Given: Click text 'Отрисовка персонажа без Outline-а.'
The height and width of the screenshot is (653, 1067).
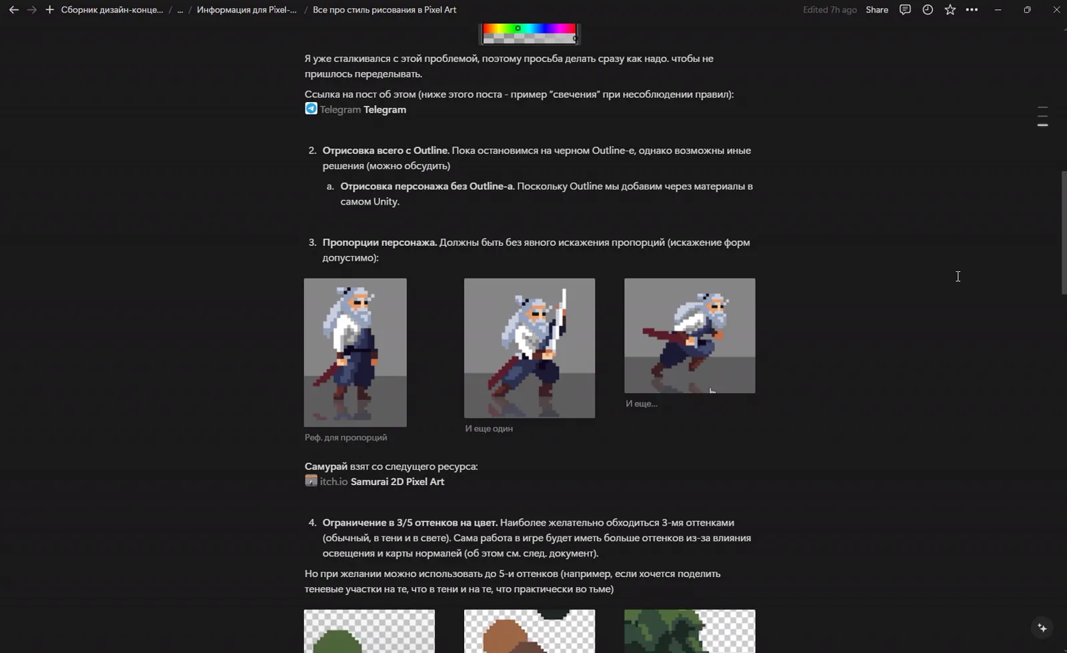Looking at the screenshot, I should pyautogui.click(x=427, y=186).
